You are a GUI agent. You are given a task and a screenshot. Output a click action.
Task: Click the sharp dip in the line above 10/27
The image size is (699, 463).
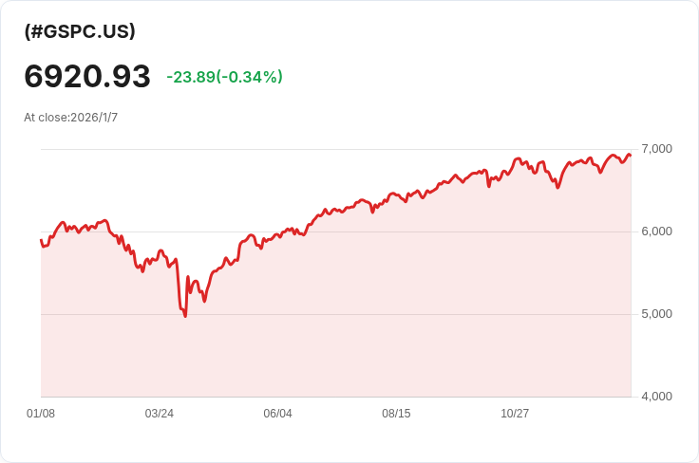(x=489, y=186)
